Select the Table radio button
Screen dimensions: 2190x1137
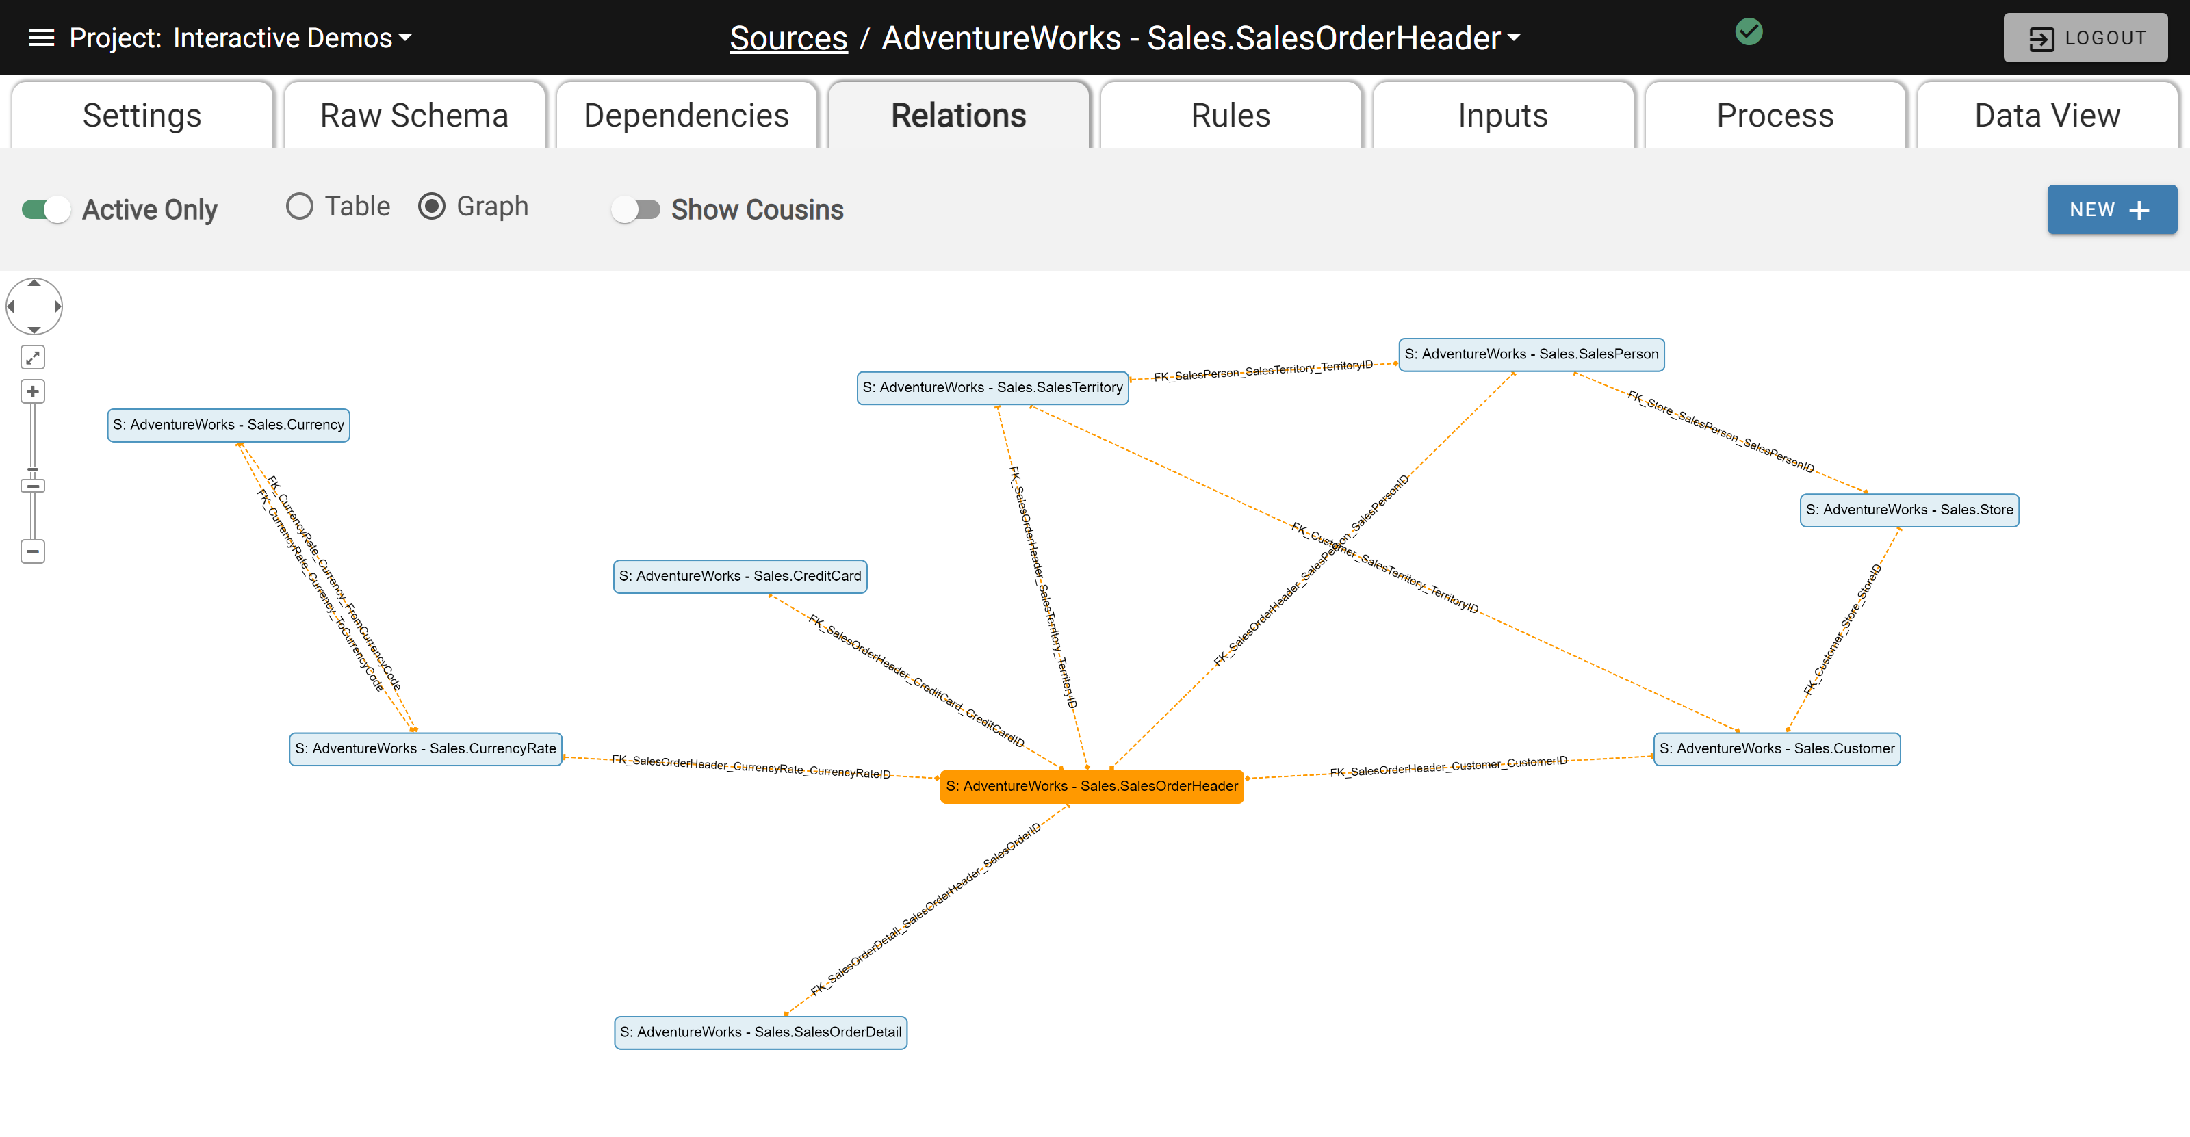[299, 207]
